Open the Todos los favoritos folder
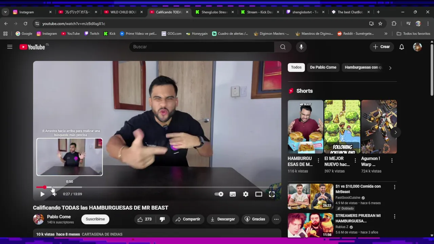 [413, 34]
